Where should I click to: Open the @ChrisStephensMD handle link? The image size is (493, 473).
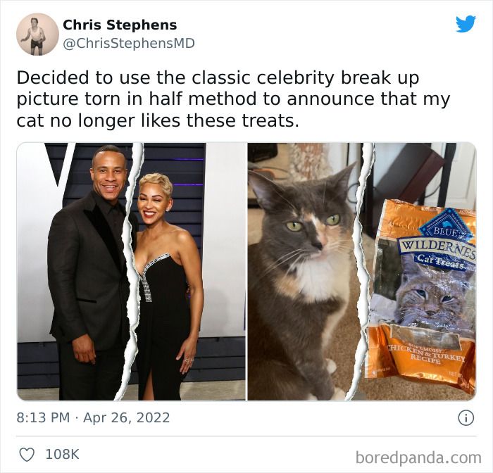(129, 44)
